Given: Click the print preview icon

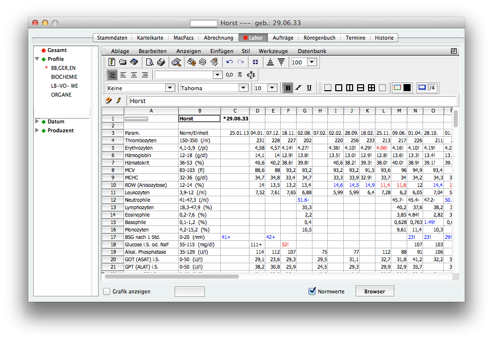Looking at the screenshot, I should click(149, 62).
